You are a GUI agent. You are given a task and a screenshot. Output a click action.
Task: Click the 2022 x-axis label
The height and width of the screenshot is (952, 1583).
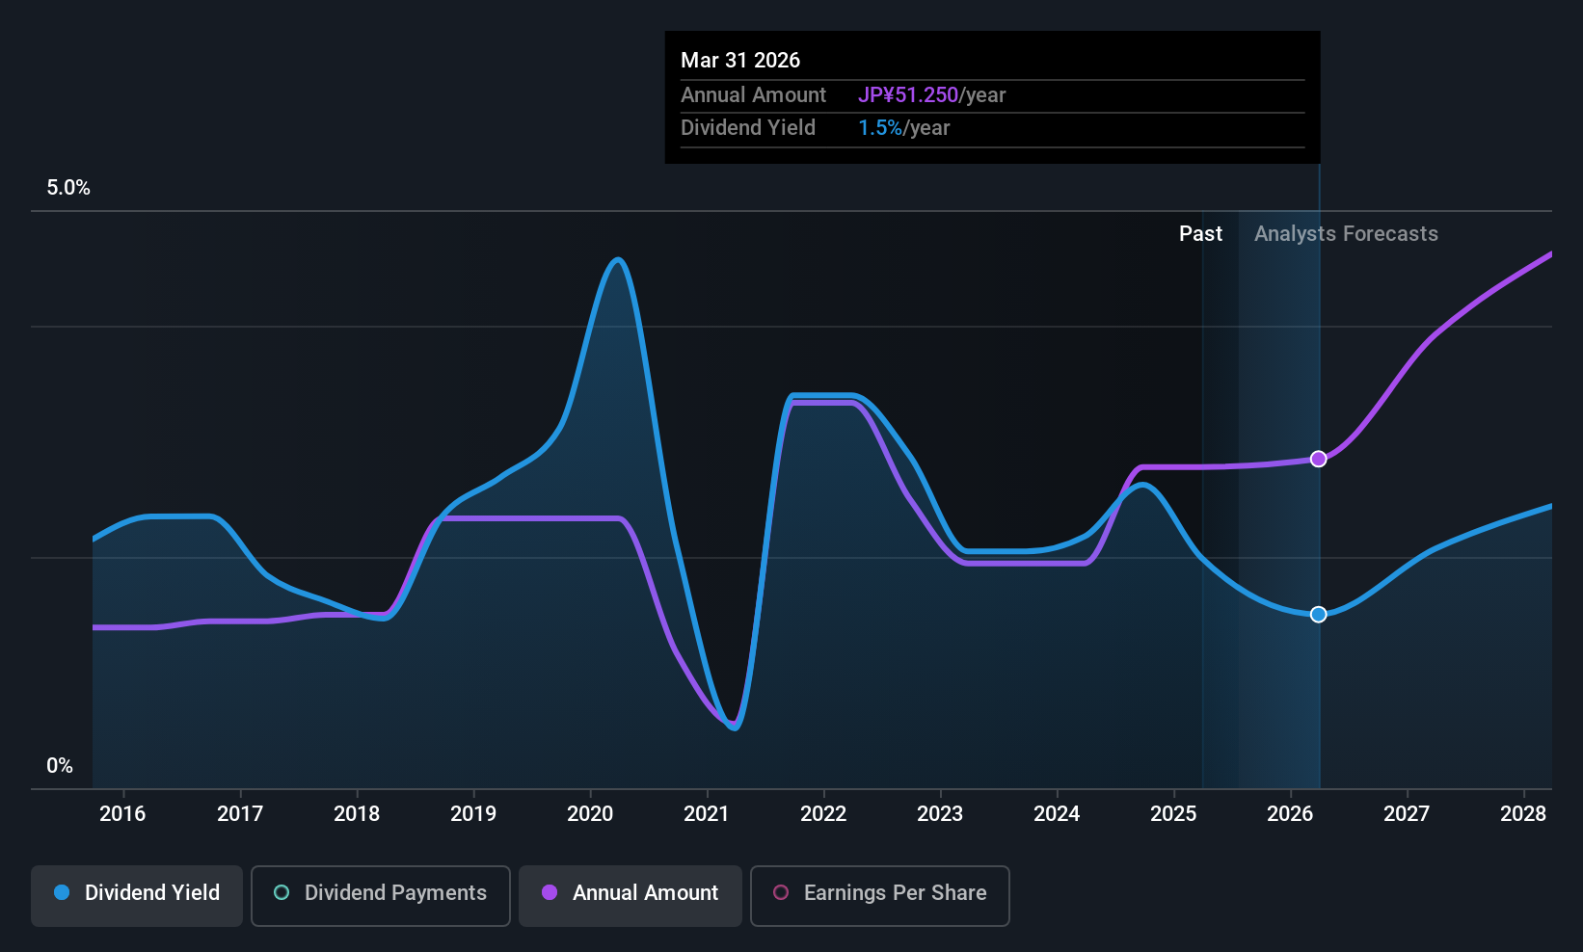click(x=823, y=814)
